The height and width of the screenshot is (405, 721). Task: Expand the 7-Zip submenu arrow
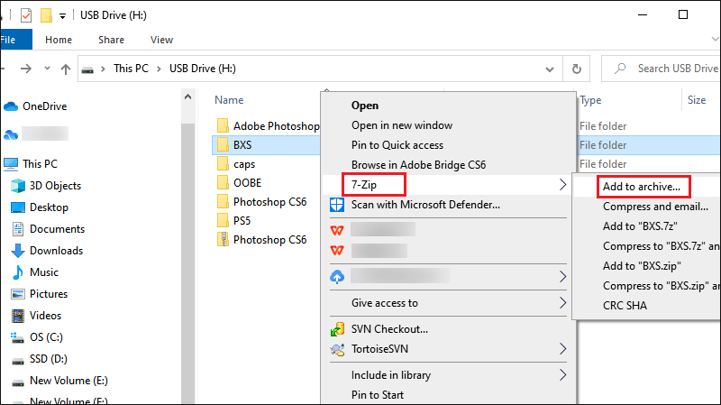[x=562, y=185]
